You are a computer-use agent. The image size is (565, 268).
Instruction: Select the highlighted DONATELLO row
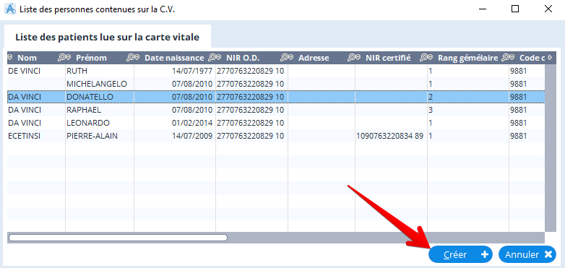(x=276, y=97)
